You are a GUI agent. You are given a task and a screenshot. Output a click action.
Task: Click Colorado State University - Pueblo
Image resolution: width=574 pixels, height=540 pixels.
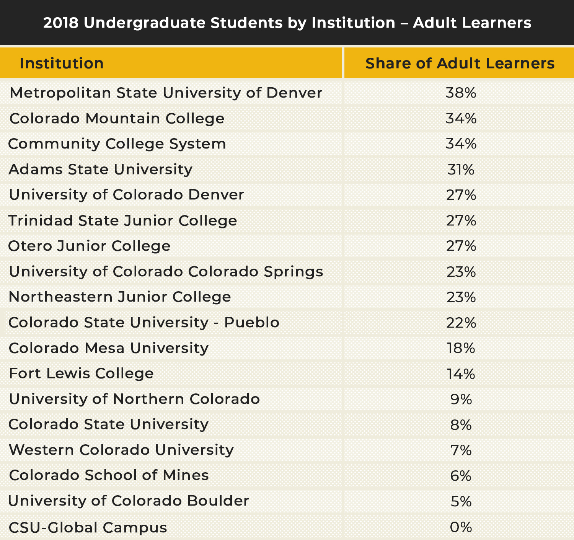[144, 323]
